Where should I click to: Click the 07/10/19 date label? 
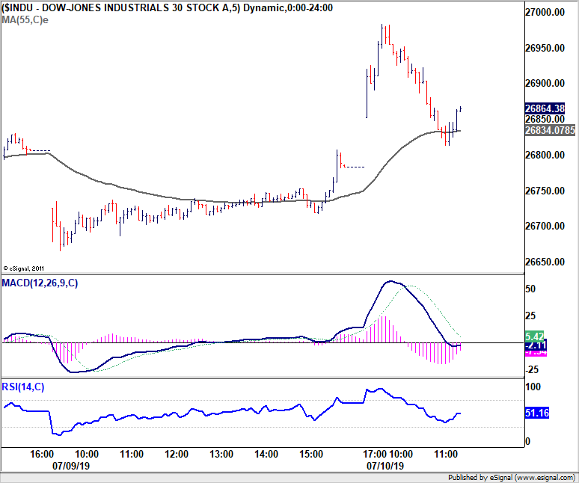[x=385, y=466]
